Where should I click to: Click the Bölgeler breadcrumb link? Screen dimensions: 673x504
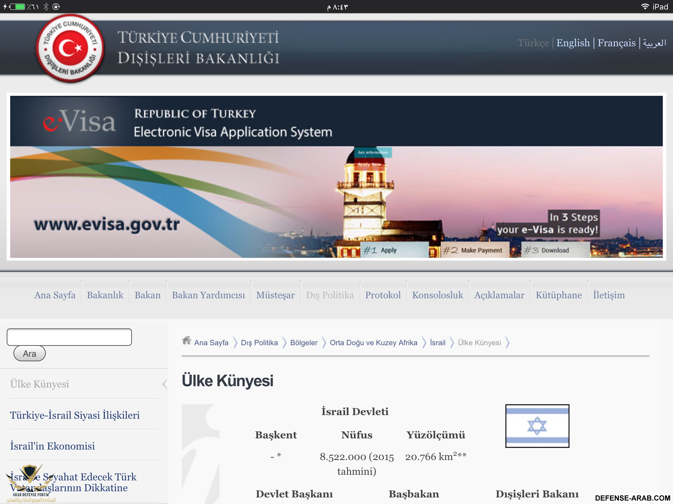pos(304,343)
